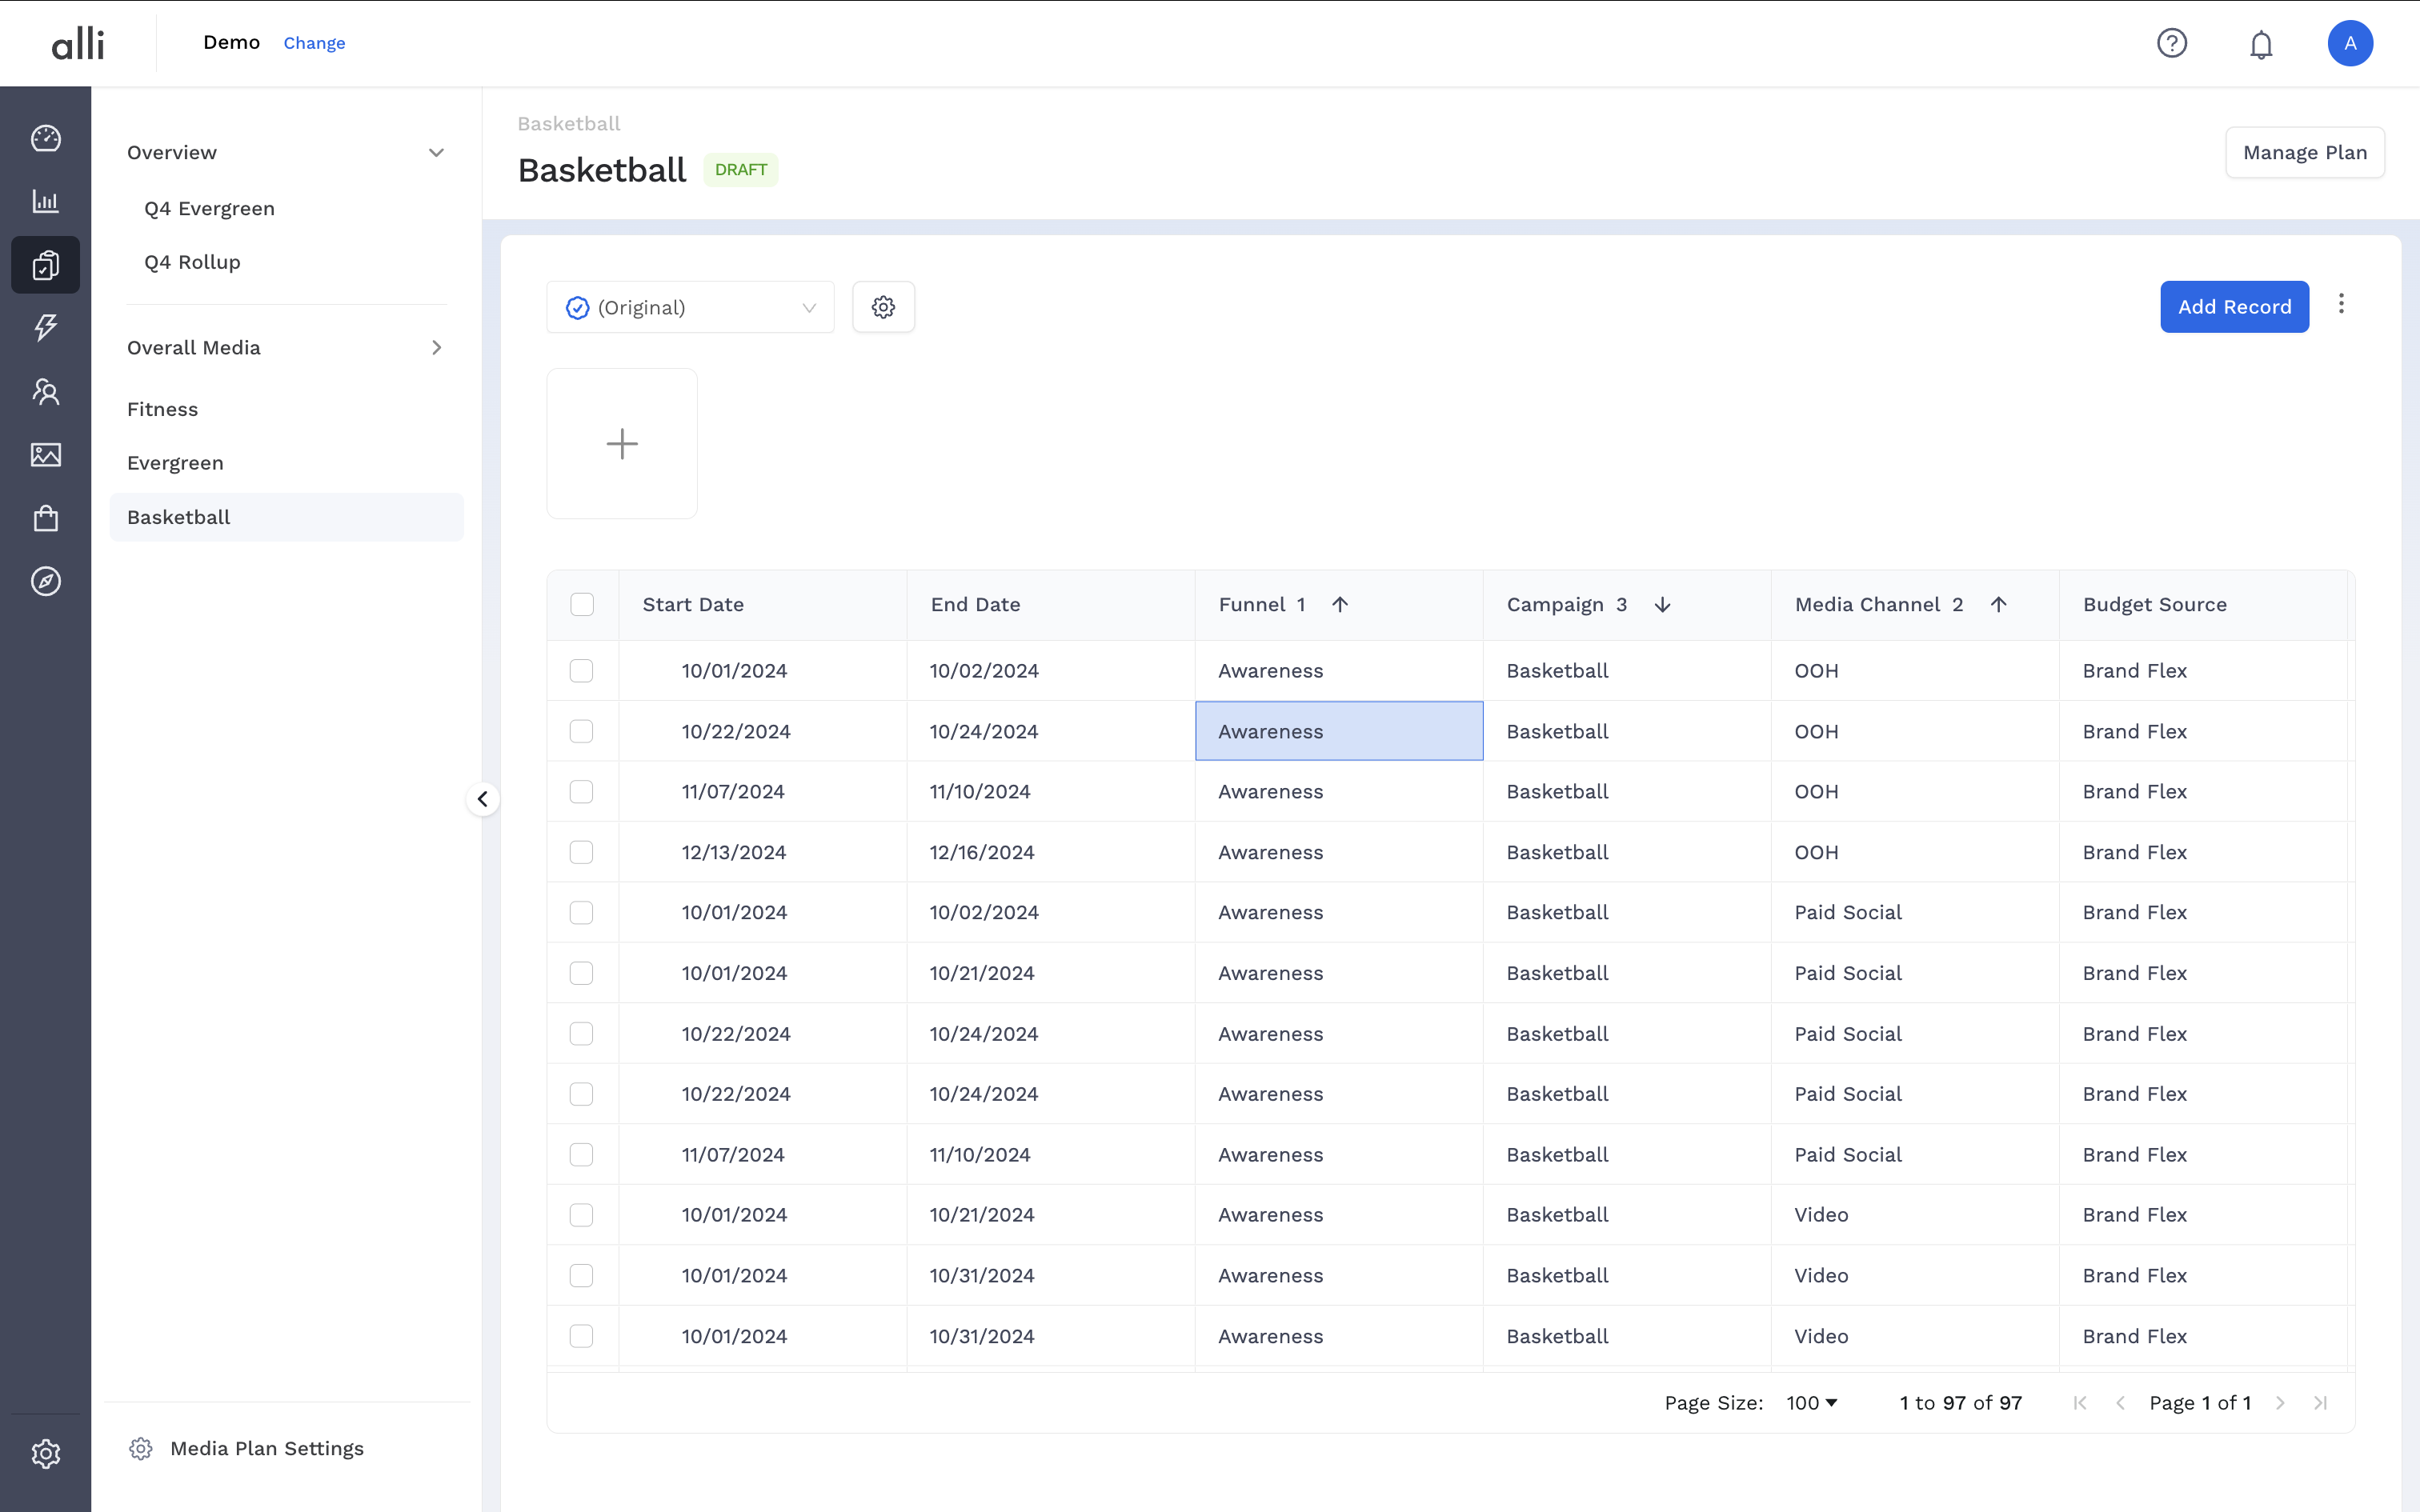Open the (Original) version dropdown
The height and width of the screenshot is (1512, 2420).
[x=690, y=308]
